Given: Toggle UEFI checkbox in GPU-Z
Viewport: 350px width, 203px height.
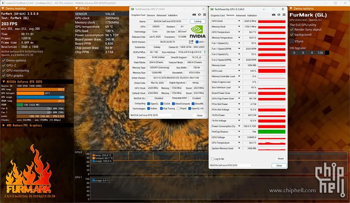Looking at the screenshot, I should [197, 42].
